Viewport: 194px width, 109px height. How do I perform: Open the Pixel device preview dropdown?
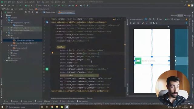[x=160, y=19]
